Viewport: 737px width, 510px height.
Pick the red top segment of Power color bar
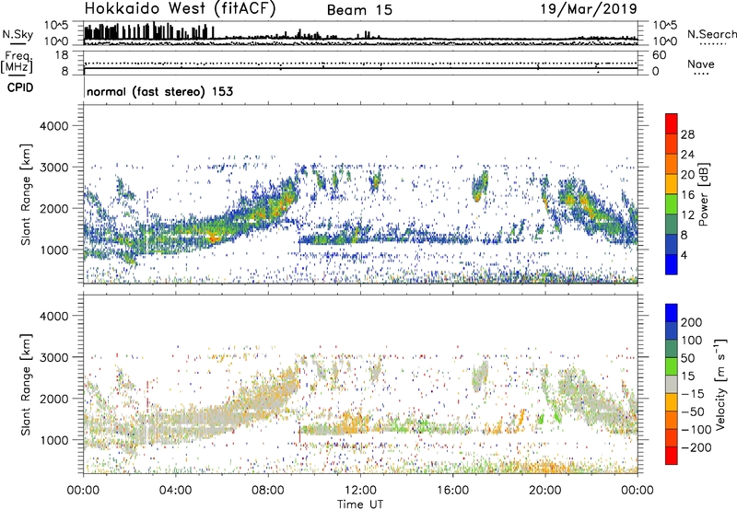[x=672, y=123]
